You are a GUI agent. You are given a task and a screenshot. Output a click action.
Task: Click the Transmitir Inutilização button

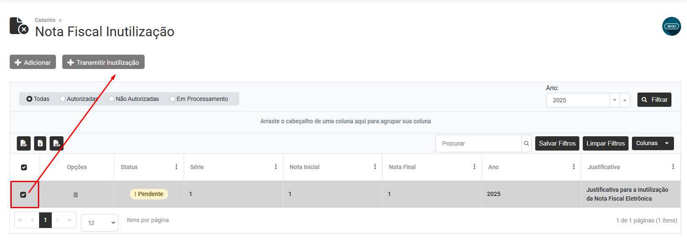103,62
